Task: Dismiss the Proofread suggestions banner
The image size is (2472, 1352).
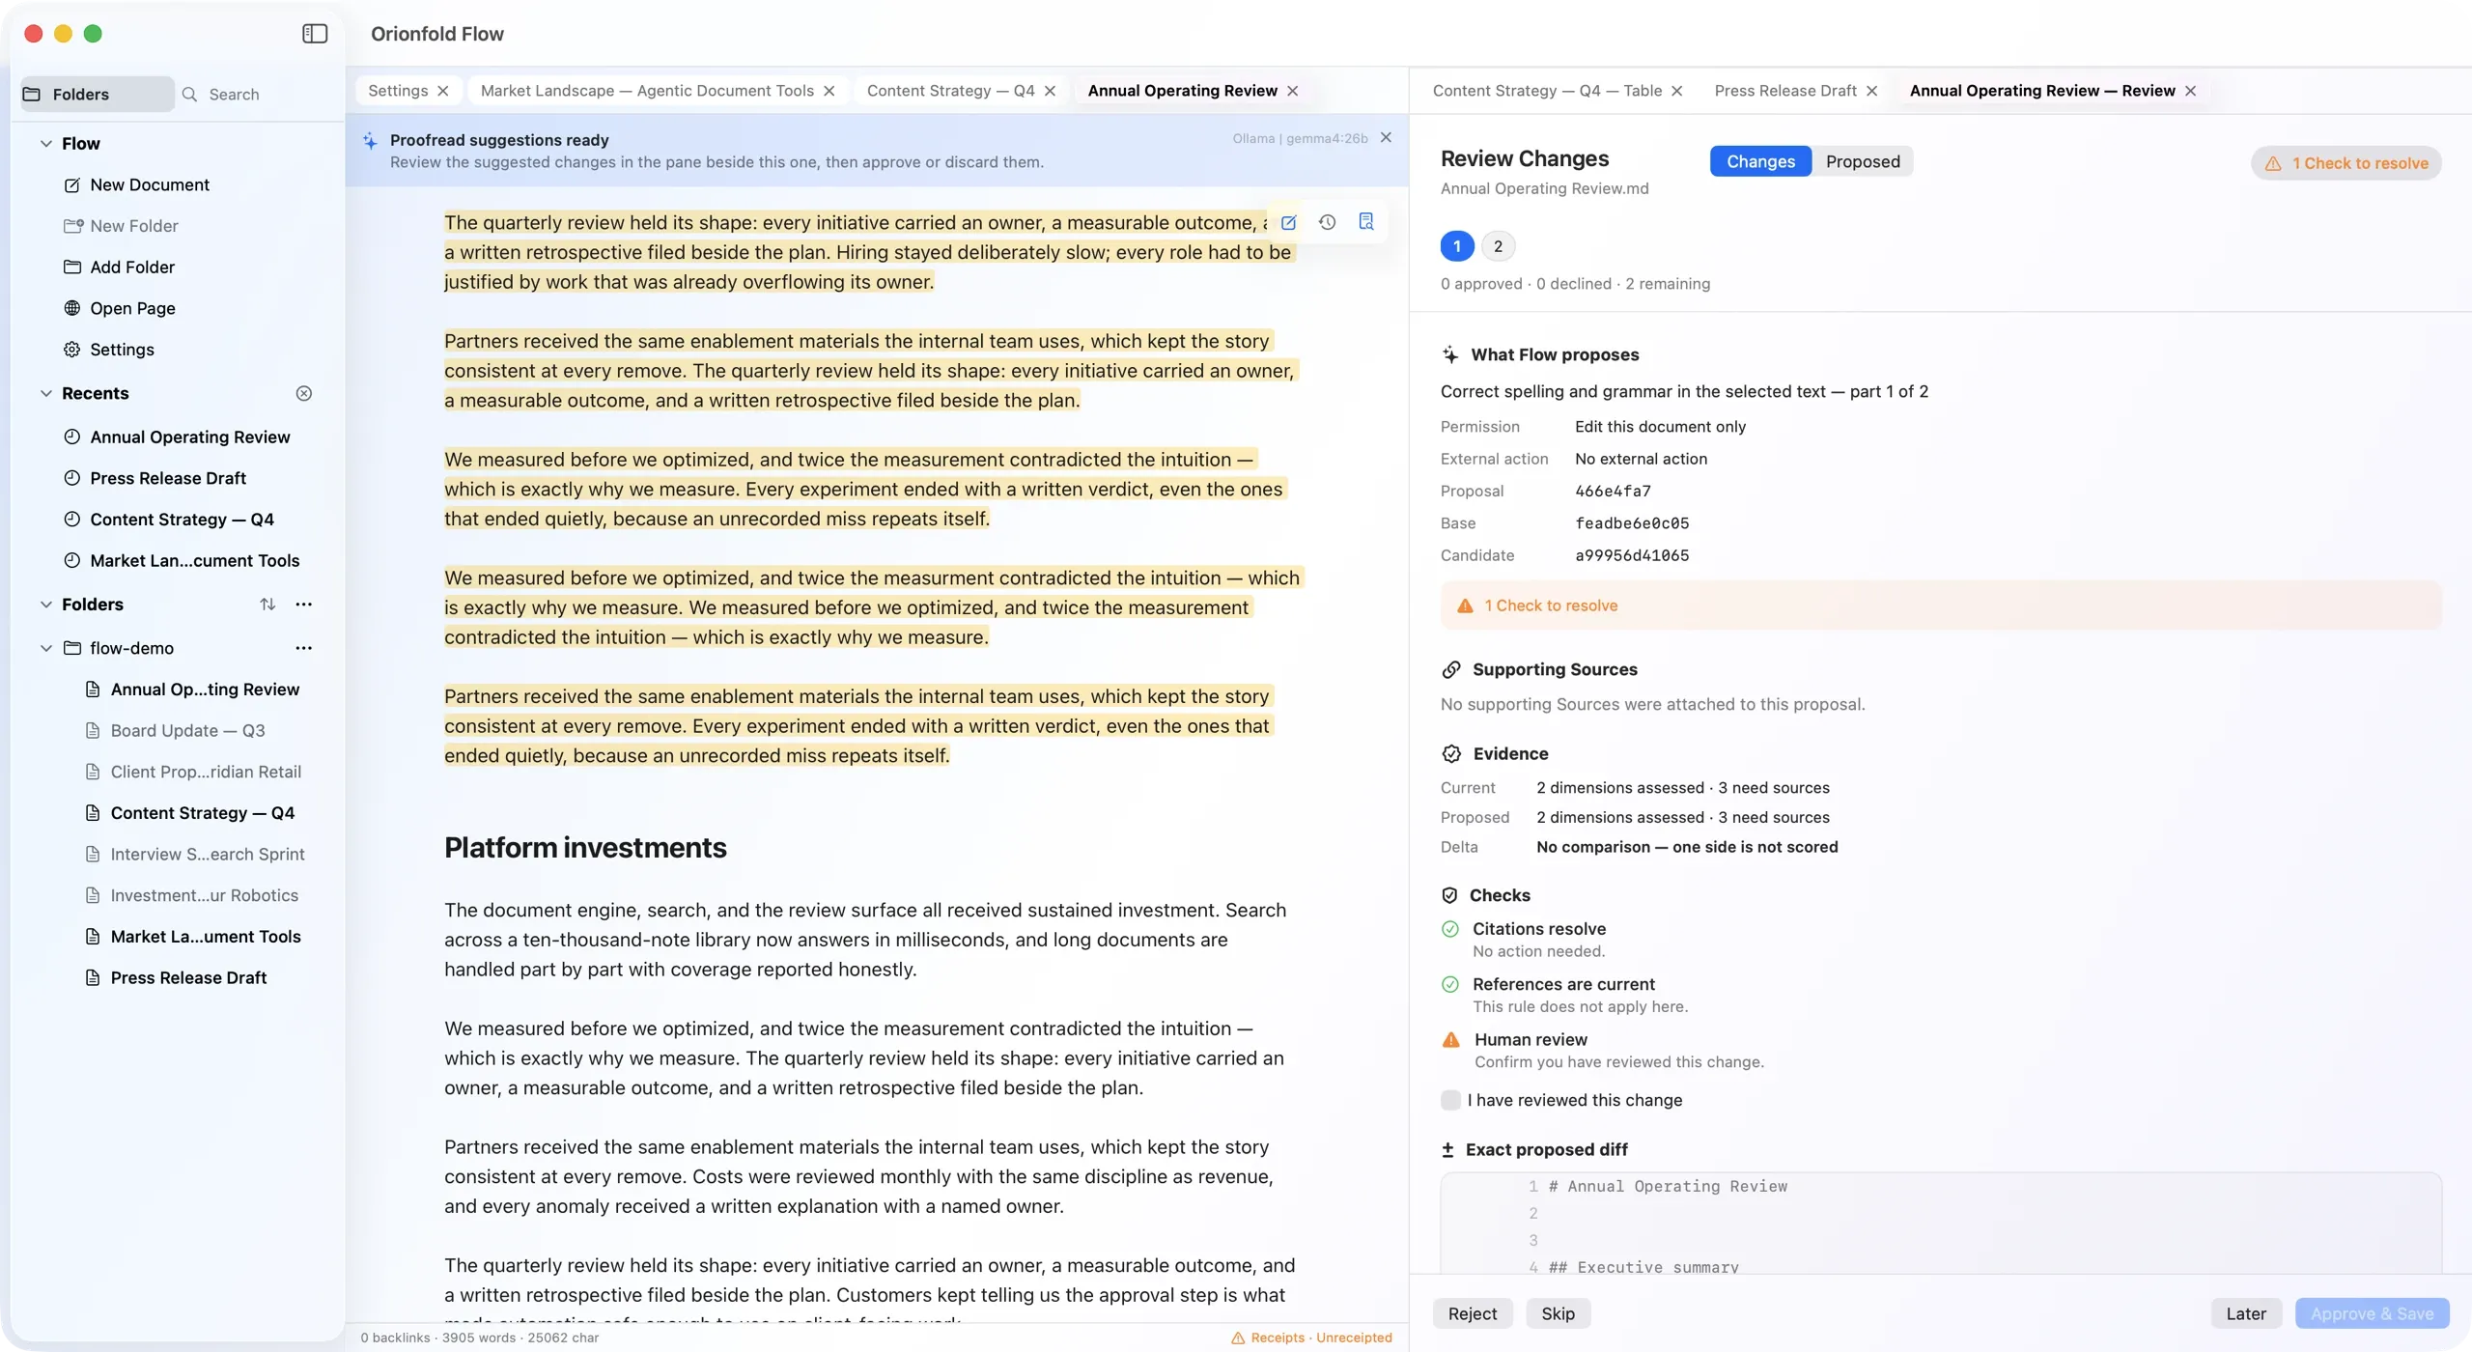Action: pos(1386,138)
